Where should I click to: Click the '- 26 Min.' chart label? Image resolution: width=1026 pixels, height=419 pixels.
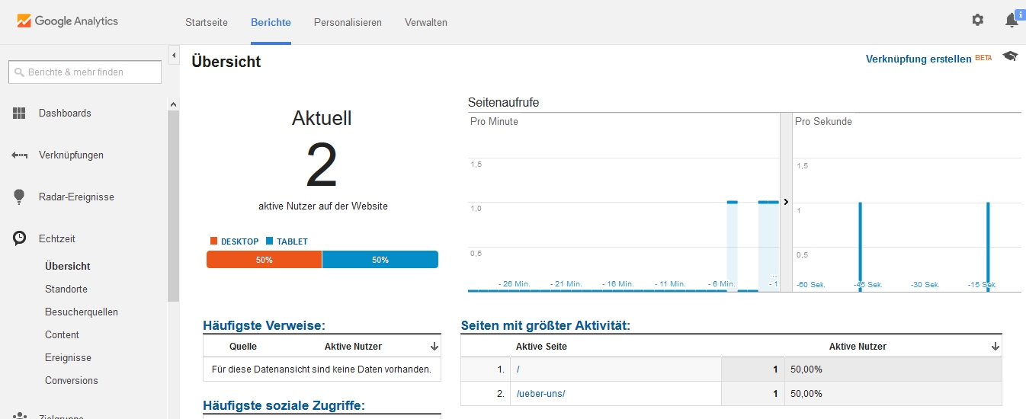(x=515, y=284)
